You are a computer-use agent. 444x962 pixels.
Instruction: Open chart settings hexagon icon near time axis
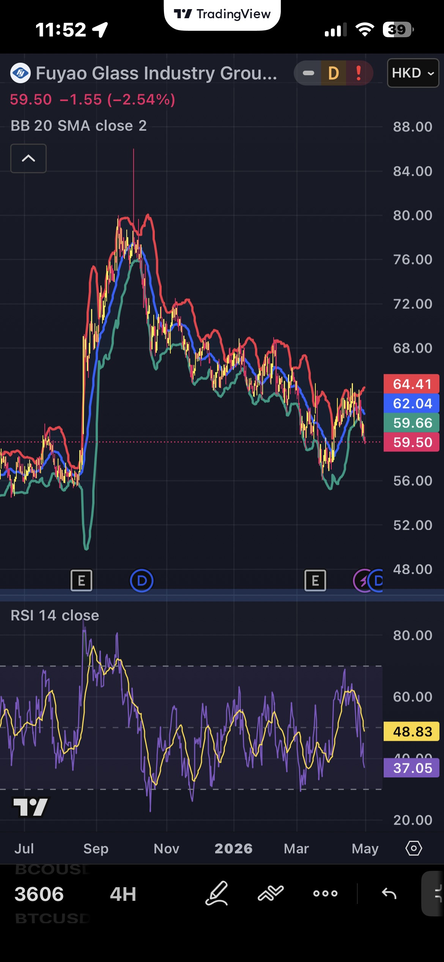(x=414, y=848)
